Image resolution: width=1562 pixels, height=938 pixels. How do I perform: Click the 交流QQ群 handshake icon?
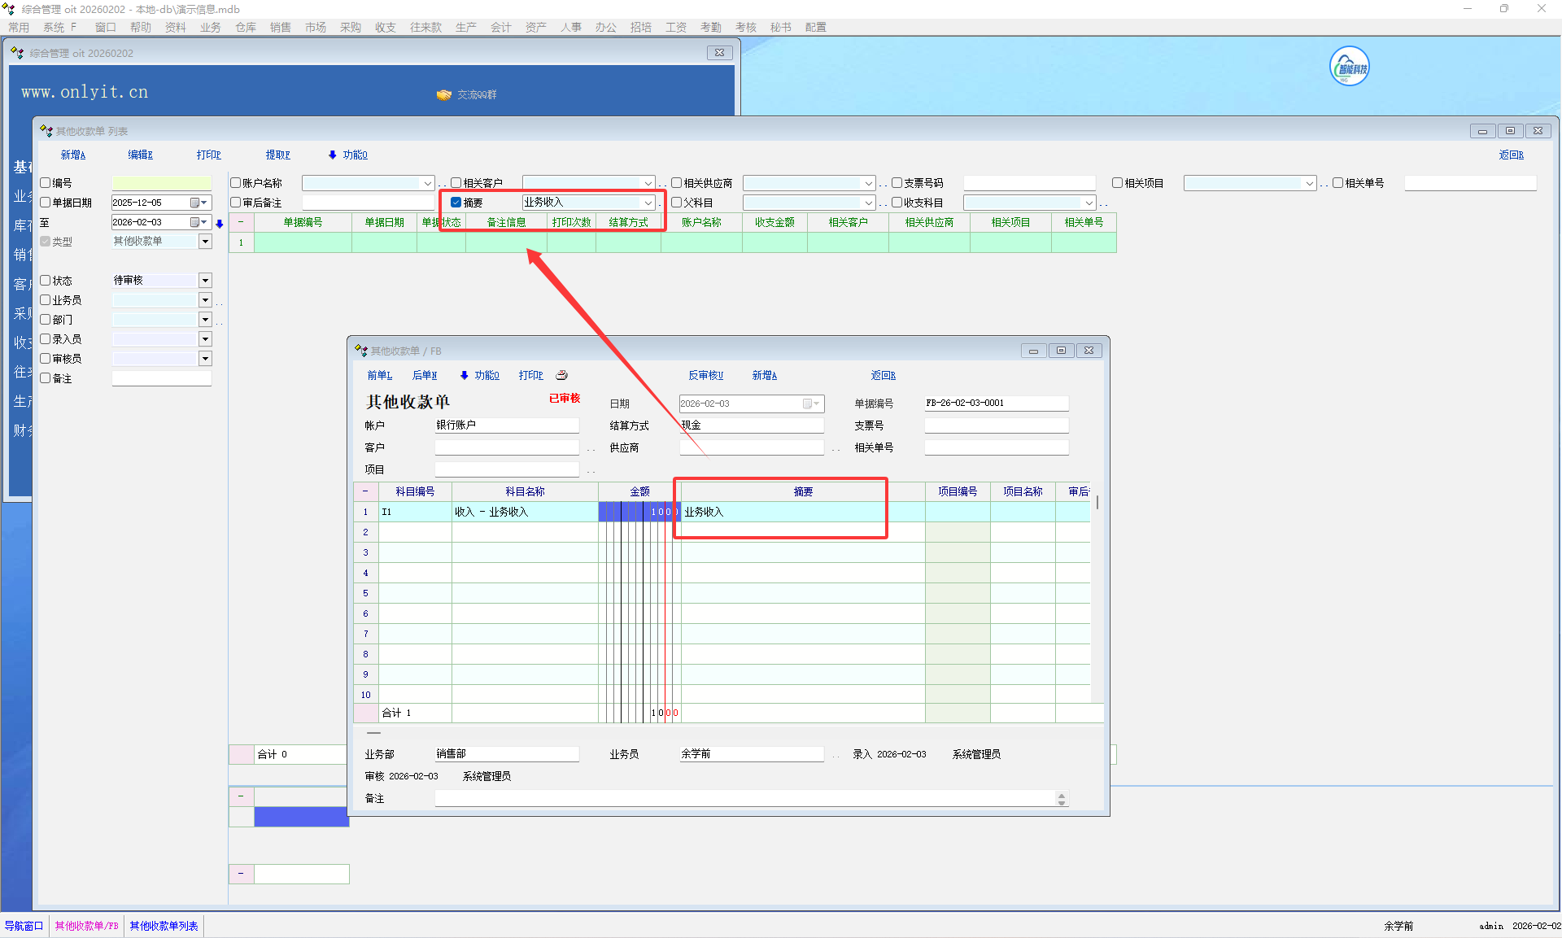[443, 95]
